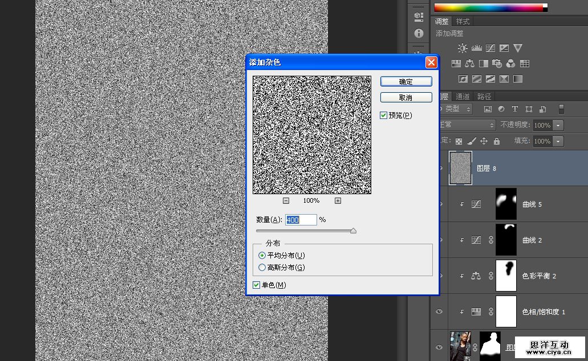
Task: Click the Curves adjustment icon
Action: (490, 48)
